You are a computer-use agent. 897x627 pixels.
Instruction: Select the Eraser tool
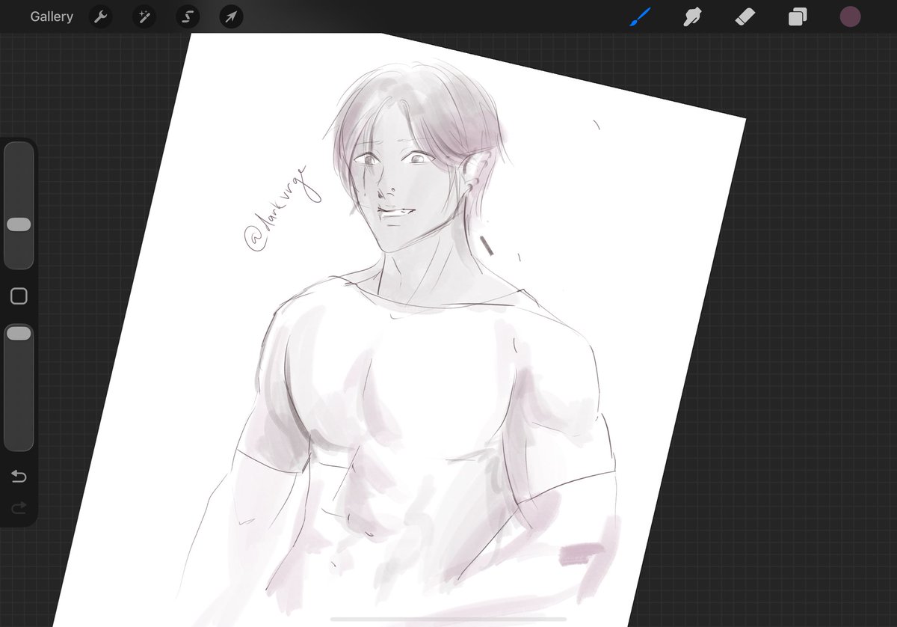click(745, 16)
